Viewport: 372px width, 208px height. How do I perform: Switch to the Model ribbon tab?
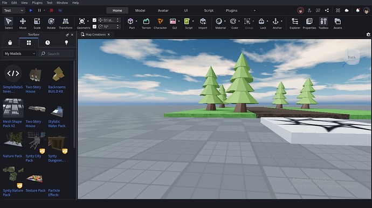140,10
